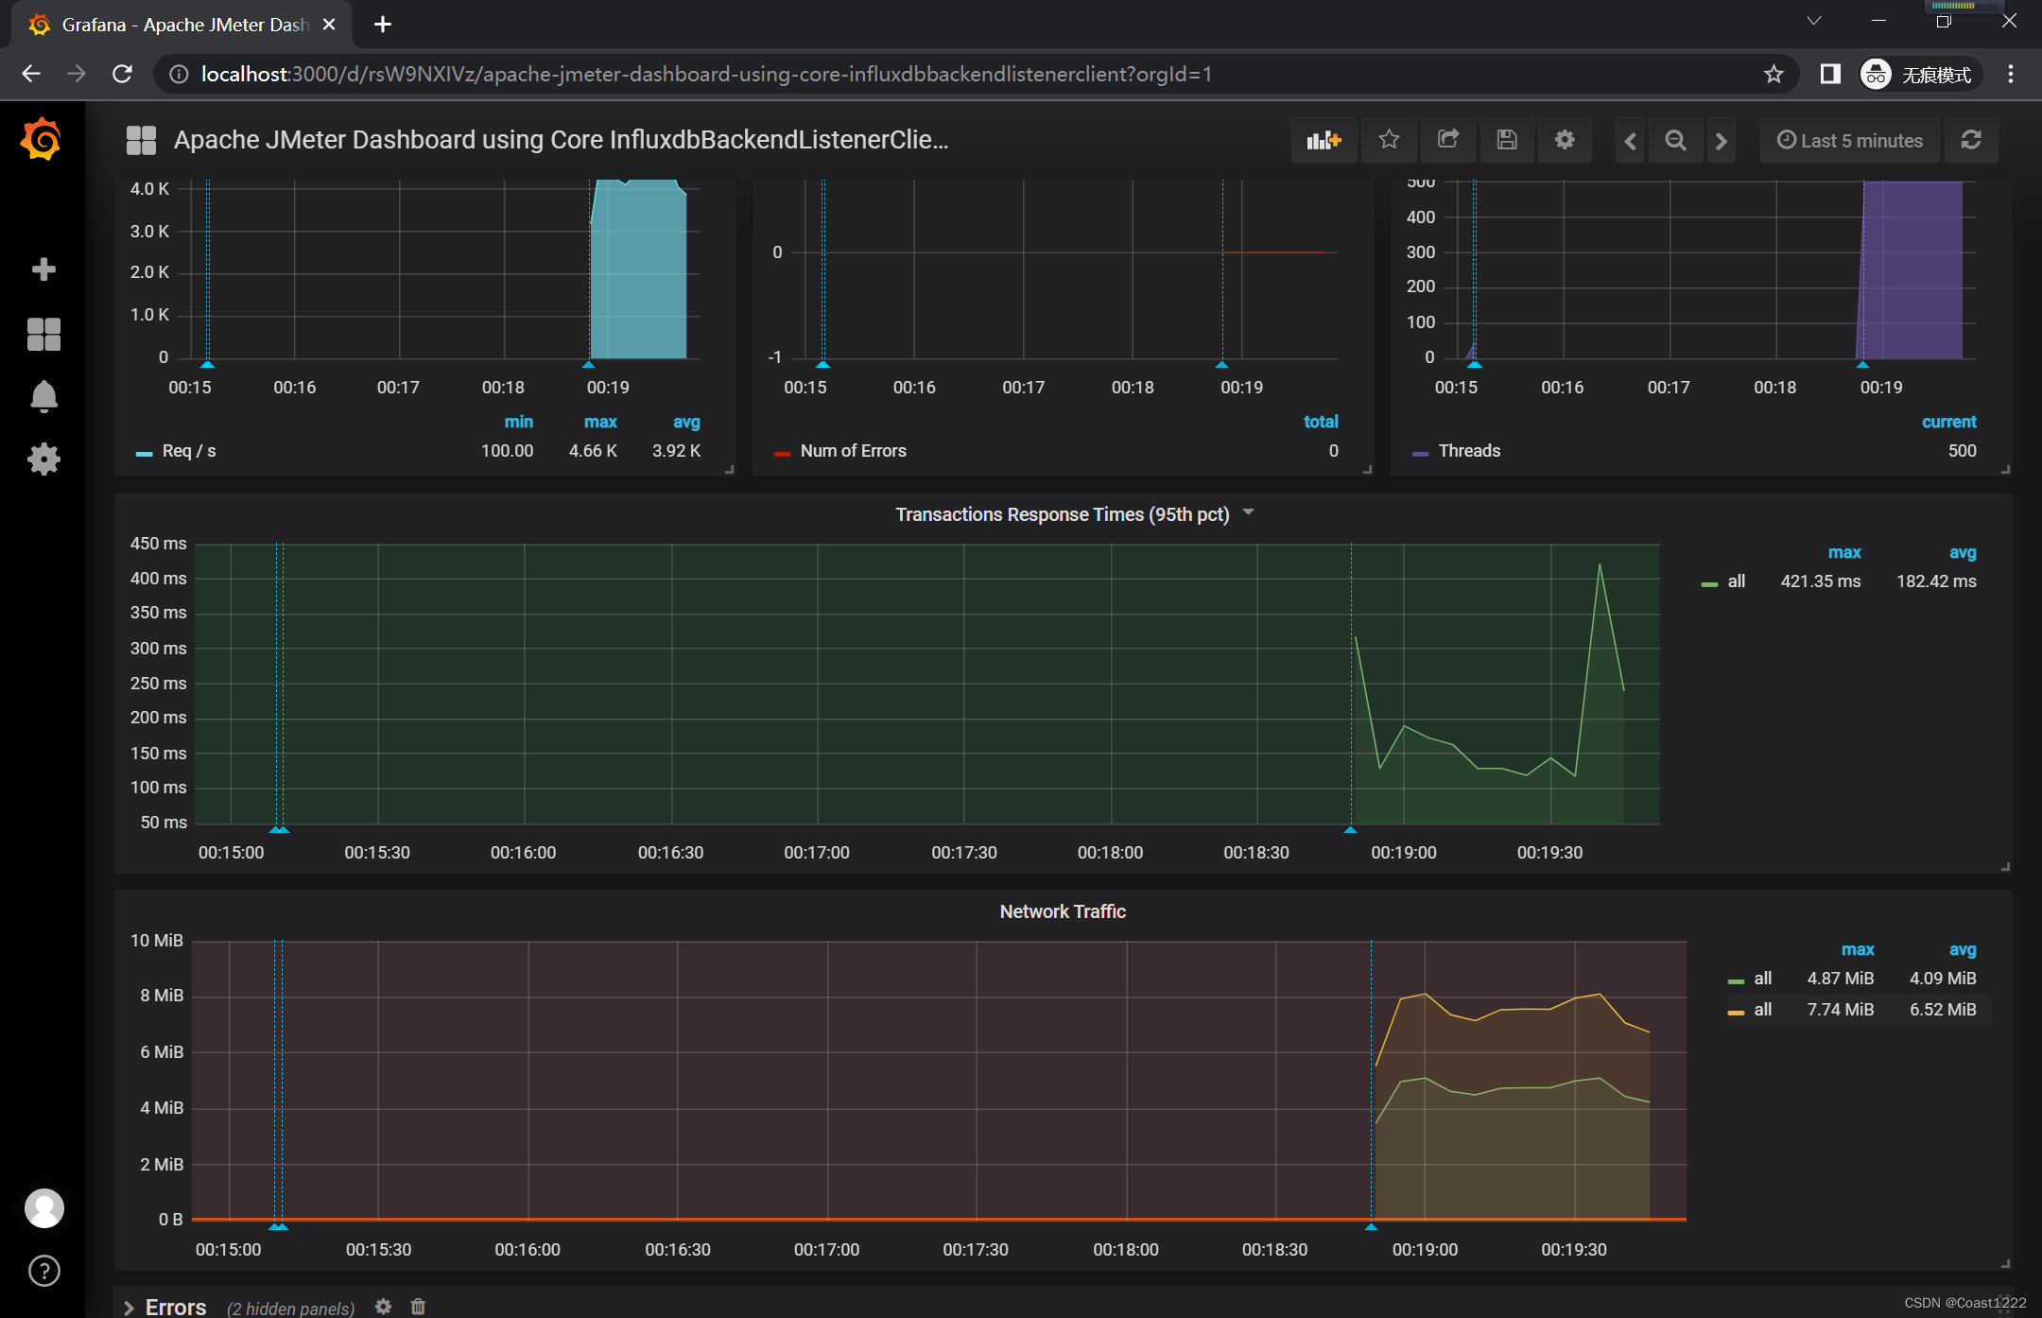Click the dashboard title text
Viewport: 2042px width, 1318px height.
561,140
